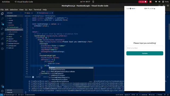Open the Wi-Fi icon in system tray
170x96 pixels.
click(x=156, y=2)
